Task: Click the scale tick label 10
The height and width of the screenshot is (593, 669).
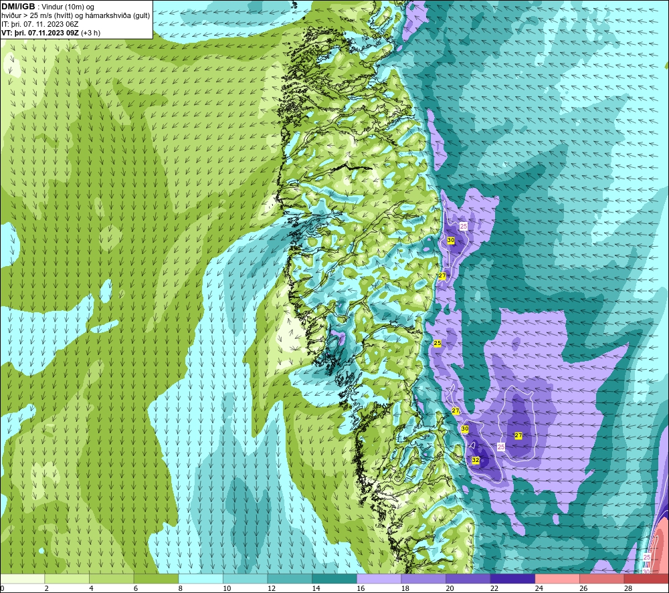Action: 227,588
